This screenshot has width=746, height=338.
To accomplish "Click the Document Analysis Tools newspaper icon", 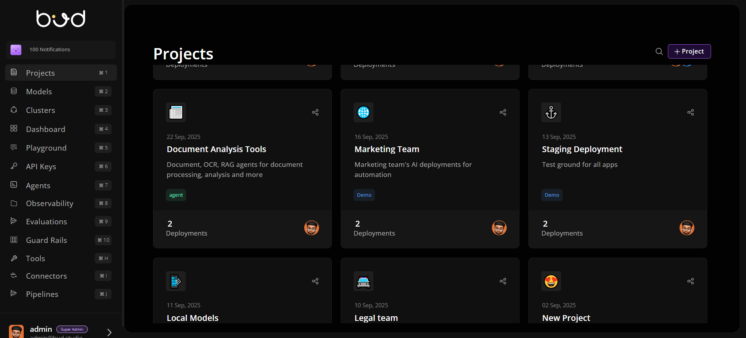I will [176, 112].
